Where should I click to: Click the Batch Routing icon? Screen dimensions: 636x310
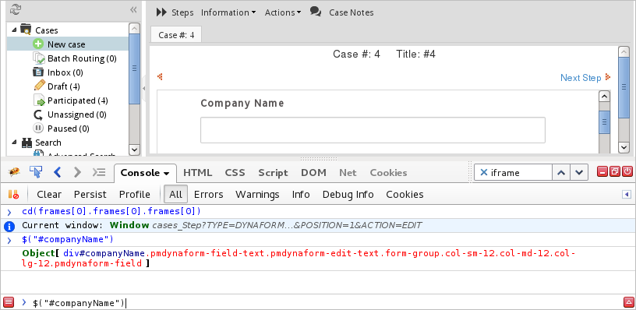click(x=39, y=58)
